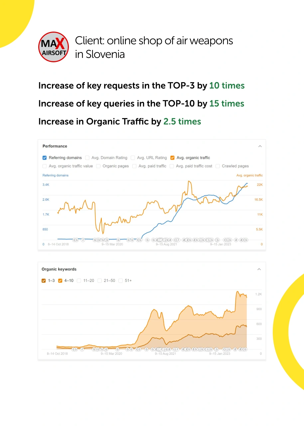
Task: Uncheck Avg. organic traffic checkbox
Action: coord(172,158)
